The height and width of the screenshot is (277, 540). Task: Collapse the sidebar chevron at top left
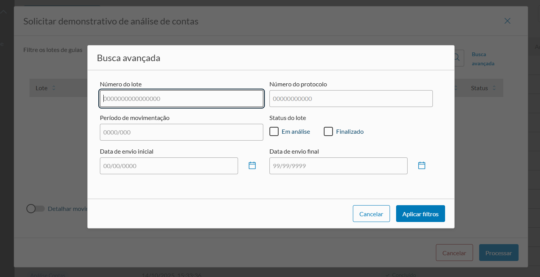(x=3, y=12)
